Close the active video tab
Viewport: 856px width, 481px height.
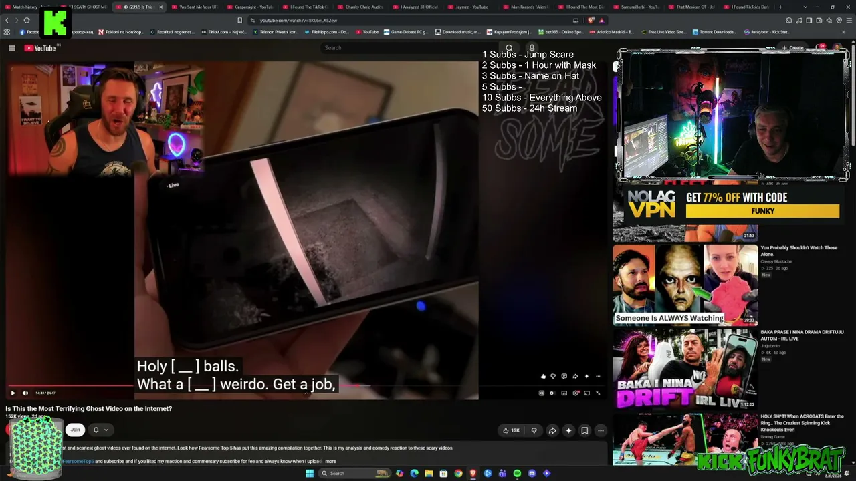pos(160,7)
